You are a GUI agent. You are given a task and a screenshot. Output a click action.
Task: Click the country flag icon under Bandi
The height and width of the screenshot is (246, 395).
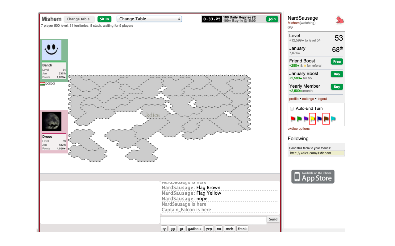point(43,84)
